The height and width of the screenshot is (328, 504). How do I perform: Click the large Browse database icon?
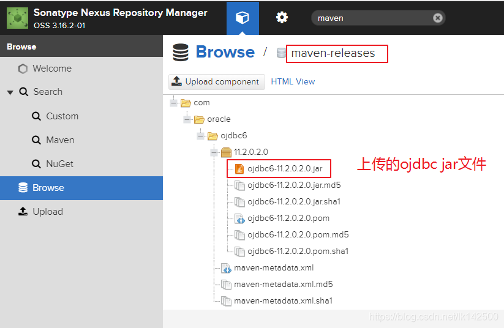point(180,53)
